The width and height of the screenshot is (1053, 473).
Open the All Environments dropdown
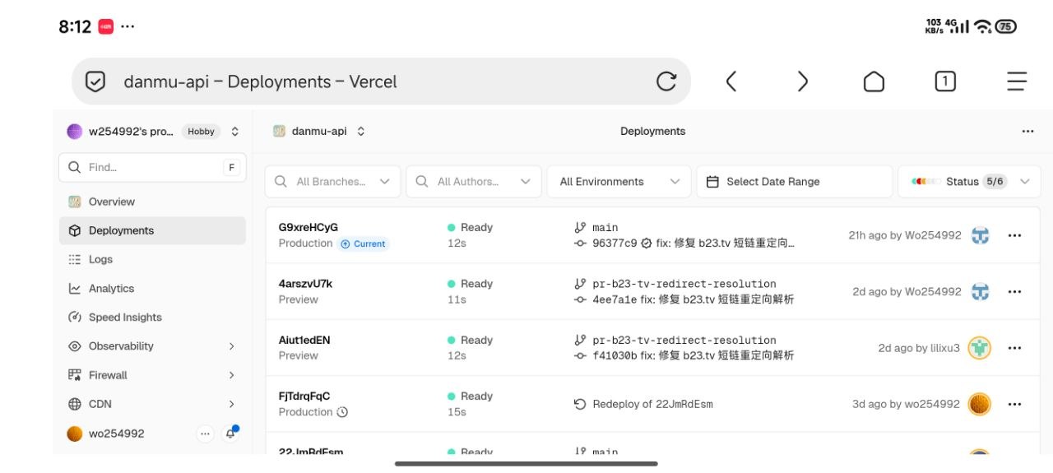619,182
